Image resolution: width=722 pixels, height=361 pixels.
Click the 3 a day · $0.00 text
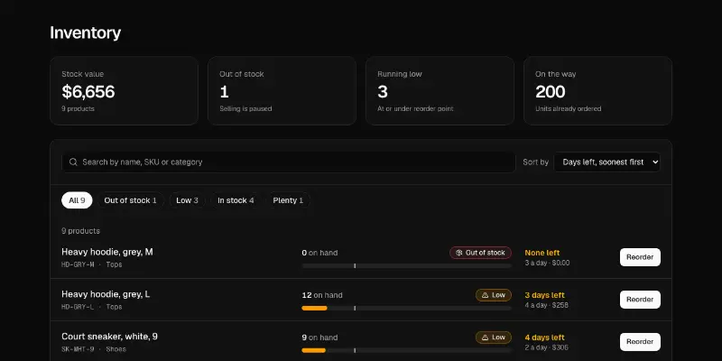[548, 263]
